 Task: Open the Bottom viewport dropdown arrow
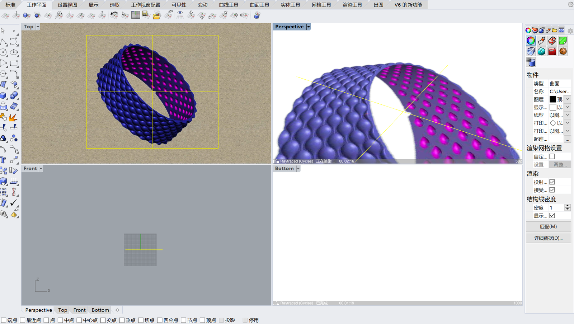tap(298, 168)
